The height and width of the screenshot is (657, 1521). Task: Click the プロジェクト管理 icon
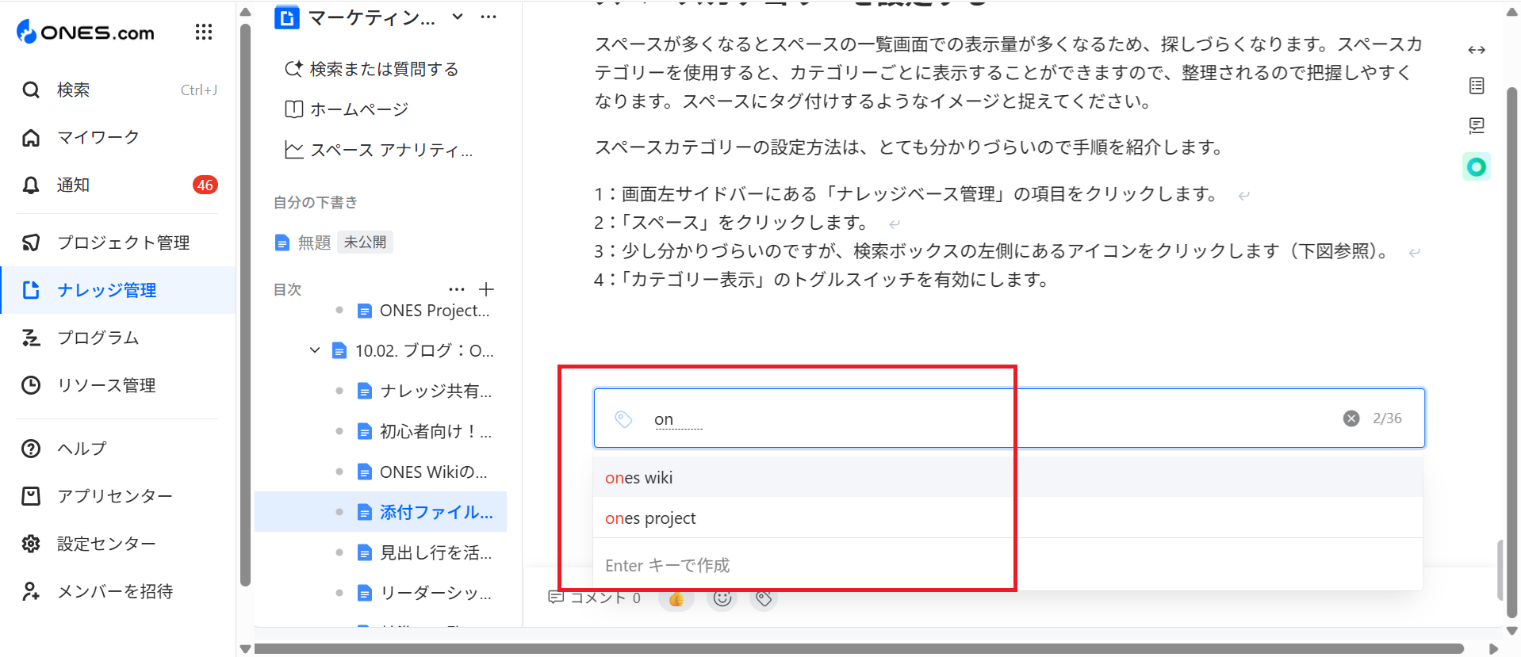click(31, 243)
